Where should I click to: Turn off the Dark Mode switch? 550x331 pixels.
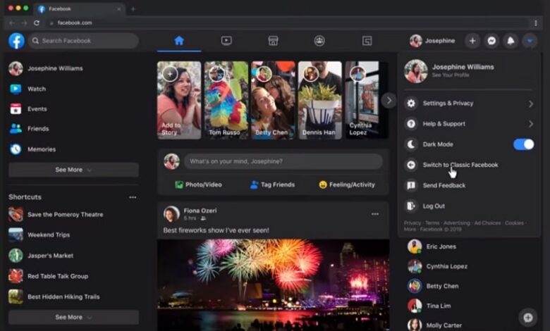click(524, 144)
